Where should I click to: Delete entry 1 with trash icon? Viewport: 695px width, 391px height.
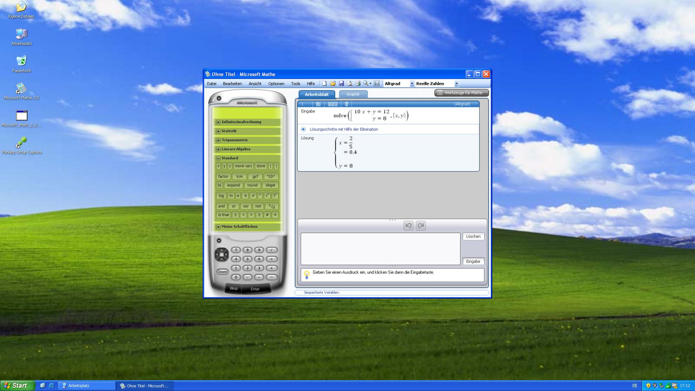coord(347,104)
